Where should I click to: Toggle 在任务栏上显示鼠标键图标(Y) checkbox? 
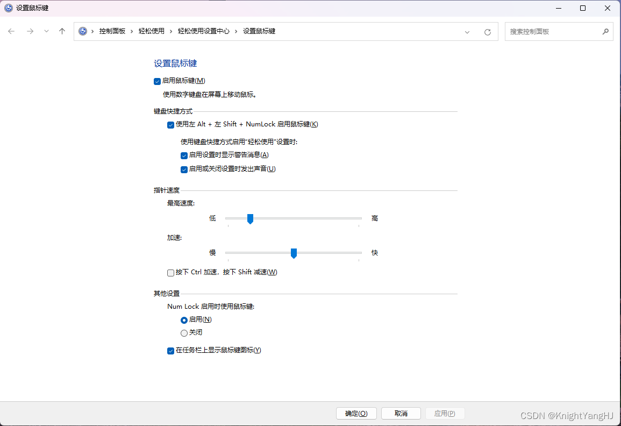click(170, 351)
